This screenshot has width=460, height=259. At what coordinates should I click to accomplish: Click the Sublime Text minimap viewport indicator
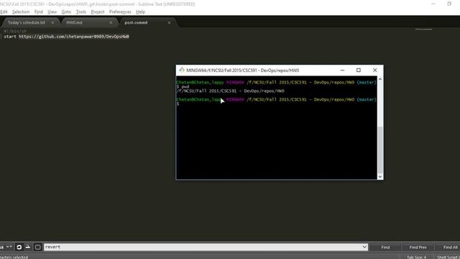coord(423,29)
